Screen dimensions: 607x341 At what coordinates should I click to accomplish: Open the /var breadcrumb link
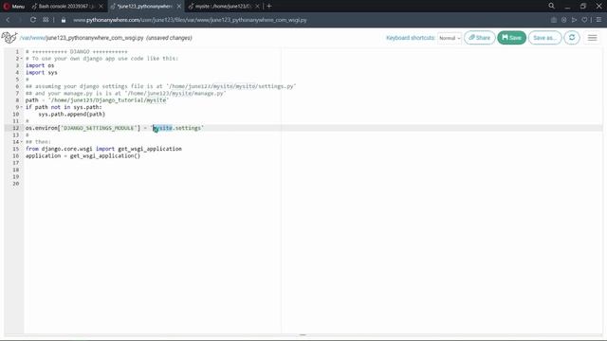pos(25,38)
